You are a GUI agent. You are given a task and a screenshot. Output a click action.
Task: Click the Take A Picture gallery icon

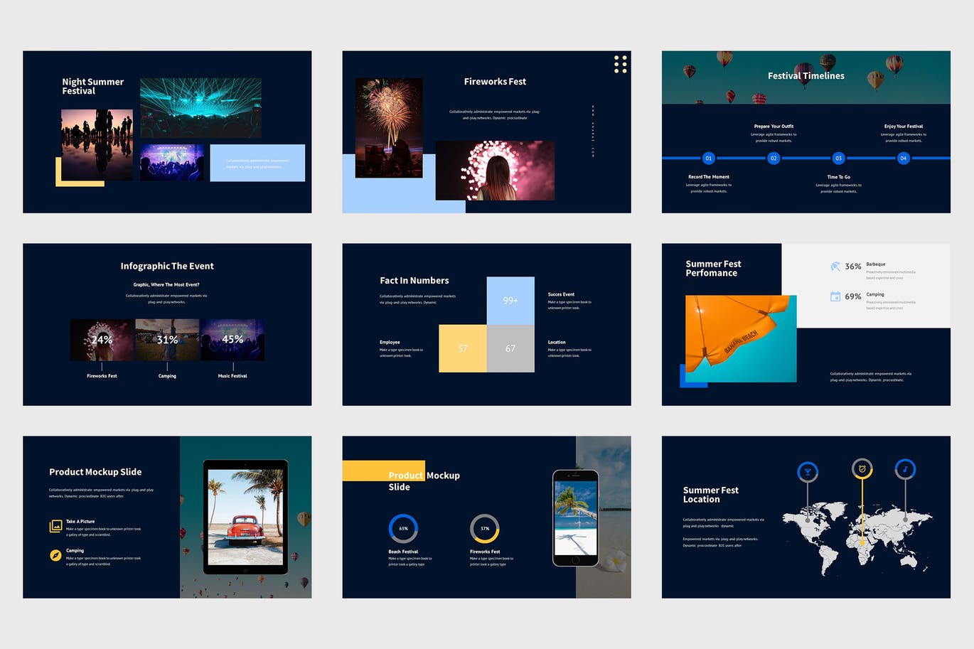coord(55,526)
